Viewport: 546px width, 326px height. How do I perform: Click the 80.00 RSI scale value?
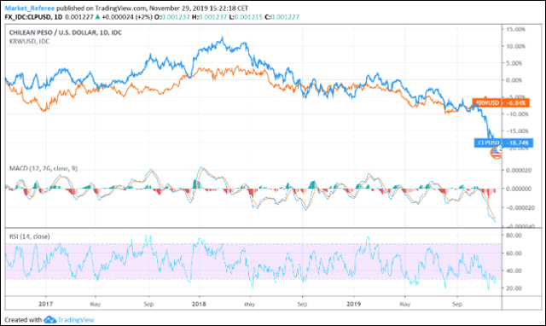[x=514, y=236]
